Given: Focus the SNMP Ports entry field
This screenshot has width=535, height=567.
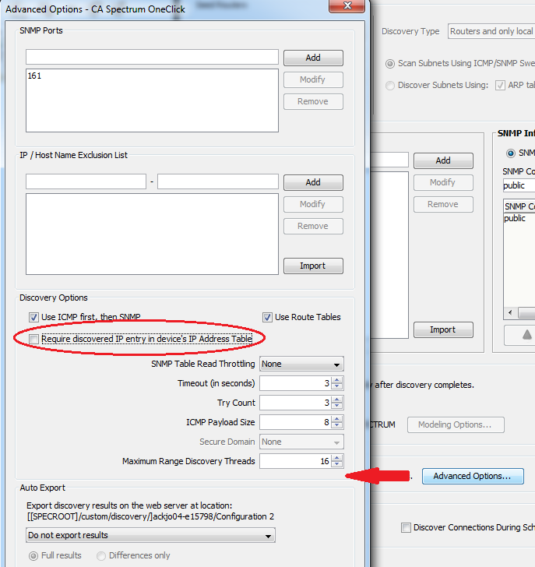Looking at the screenshot, I should tap(152, 57).
